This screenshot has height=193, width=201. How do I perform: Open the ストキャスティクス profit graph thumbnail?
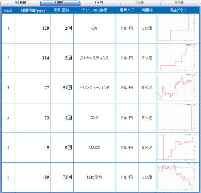[x=176, y=58]
